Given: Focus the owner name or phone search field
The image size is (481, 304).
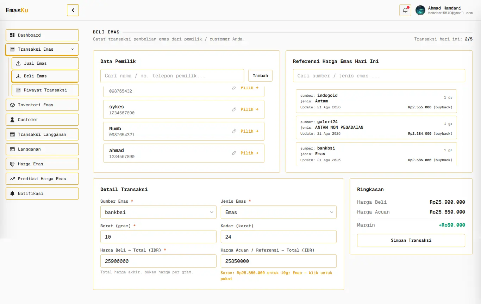Looking at the screenshot, I should 172,76.
